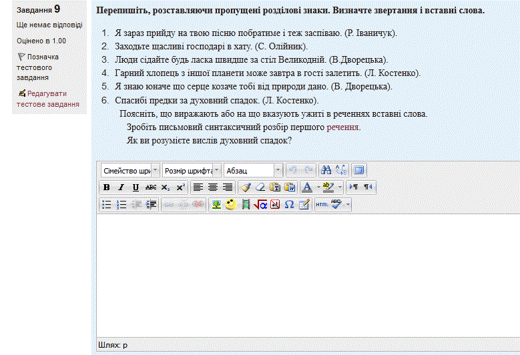Center-align the text

212,188
